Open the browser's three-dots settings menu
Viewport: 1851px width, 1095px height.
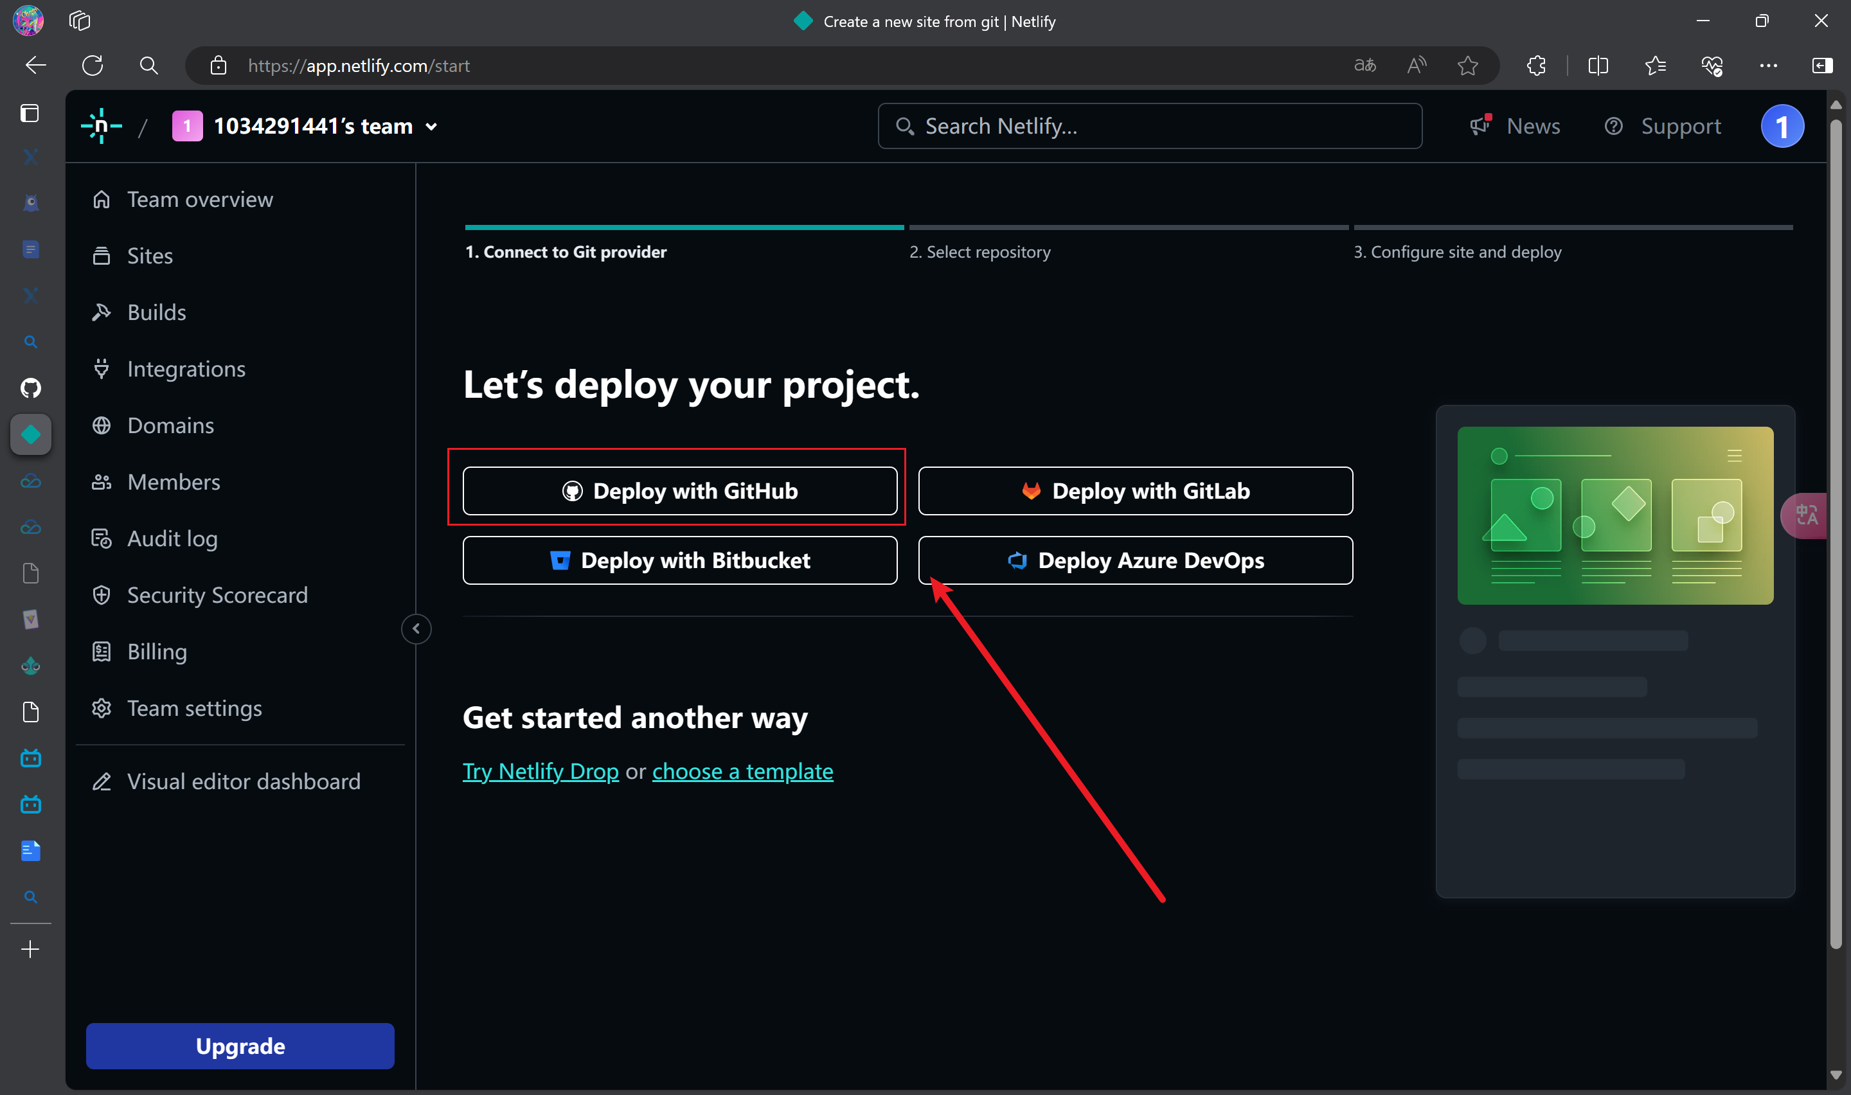pyautogui.click(x=1768, y=66)
